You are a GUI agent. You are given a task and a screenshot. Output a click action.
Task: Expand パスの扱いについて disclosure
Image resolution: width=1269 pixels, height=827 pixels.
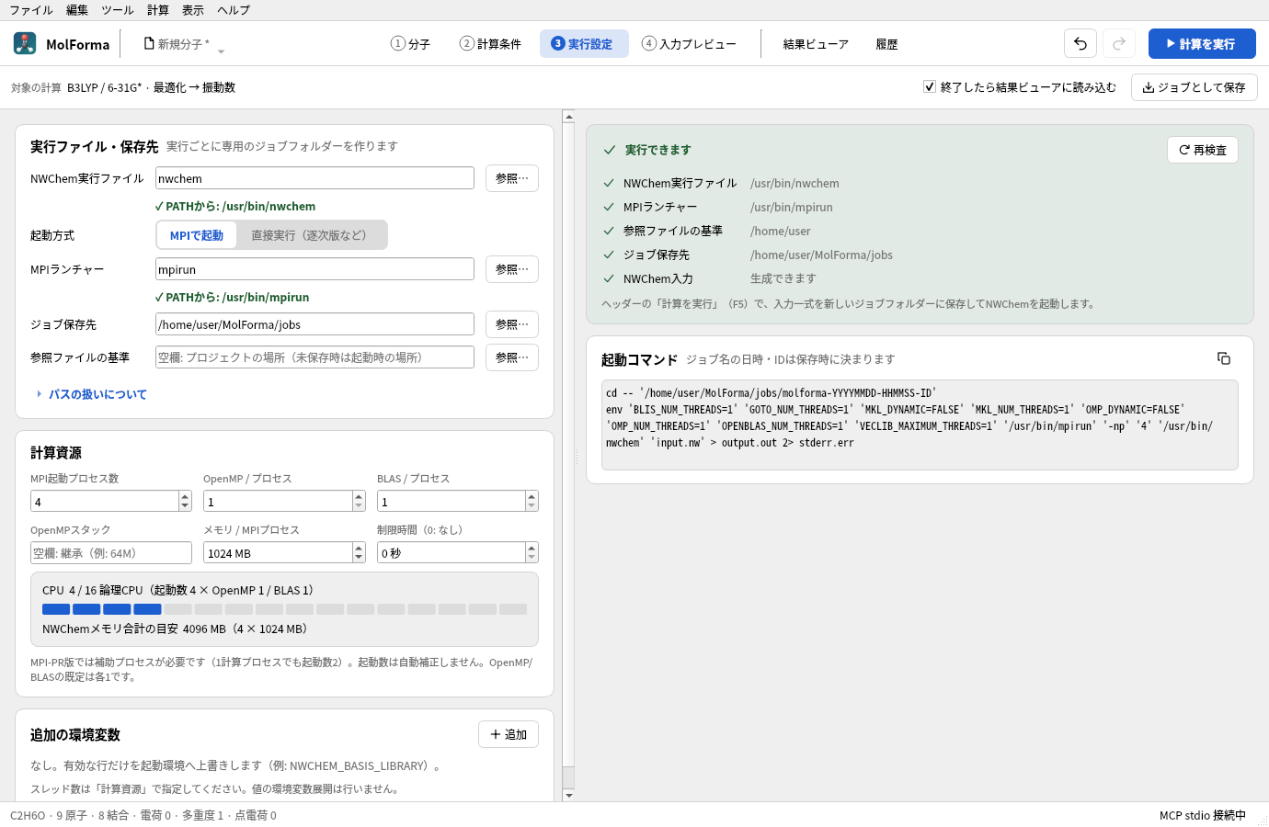(91, 394)
